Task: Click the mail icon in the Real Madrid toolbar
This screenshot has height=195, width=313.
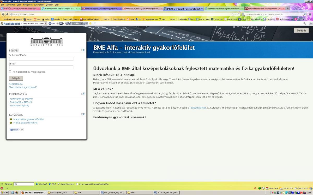Action: 61,23
